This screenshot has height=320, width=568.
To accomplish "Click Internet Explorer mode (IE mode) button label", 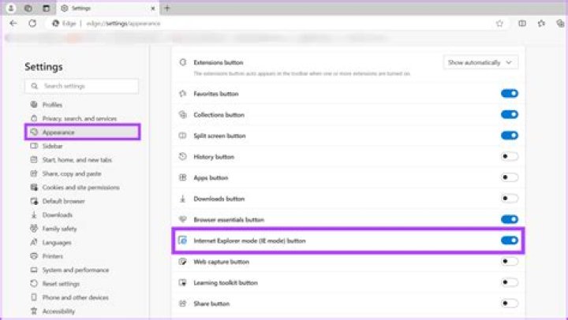I will pyautogui.click(x=249, y=240).
